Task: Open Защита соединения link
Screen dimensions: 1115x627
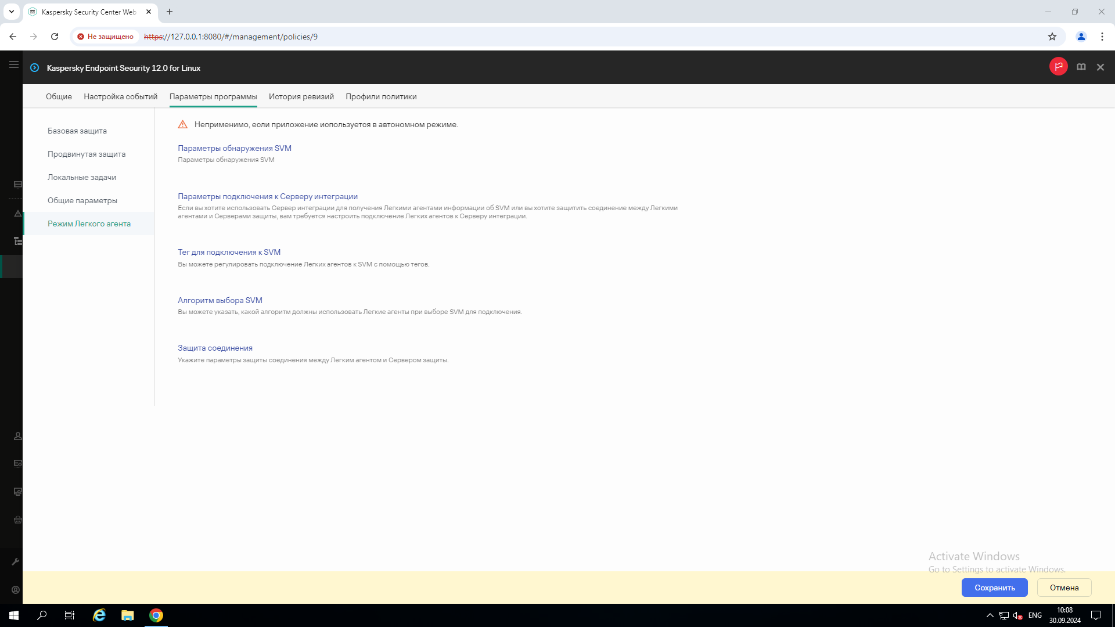Action: (215, 348)
